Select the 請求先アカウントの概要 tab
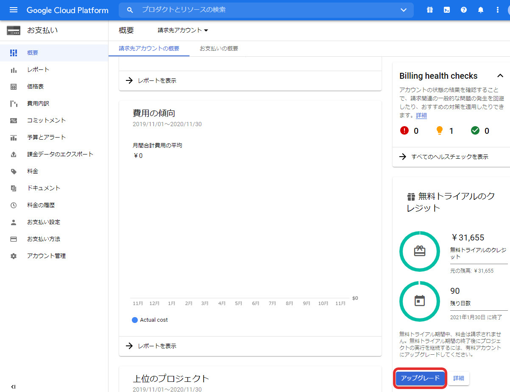The image size is (510, 392). click(149, 49)
